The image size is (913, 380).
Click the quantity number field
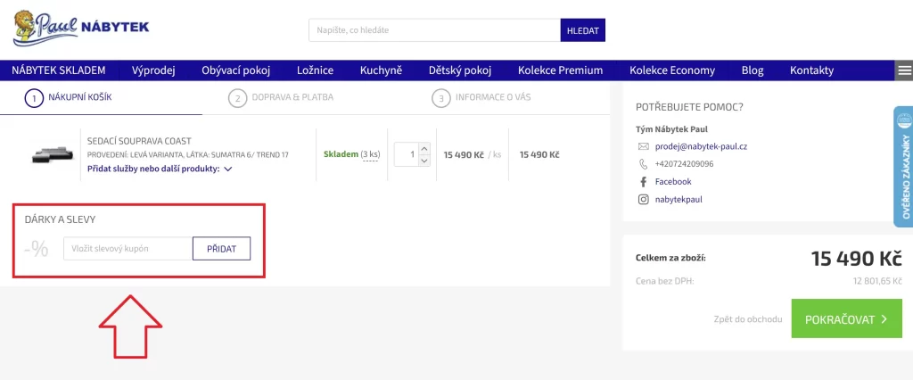pyautogui.click(x=407, y=154)
